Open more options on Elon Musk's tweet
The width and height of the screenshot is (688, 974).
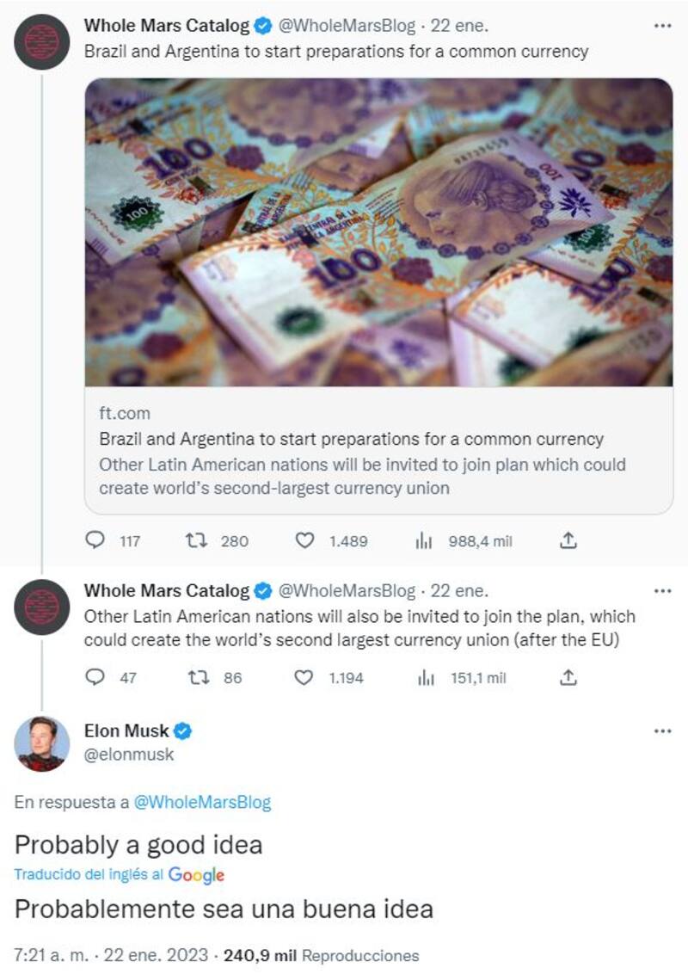click(x=662, y=731)
